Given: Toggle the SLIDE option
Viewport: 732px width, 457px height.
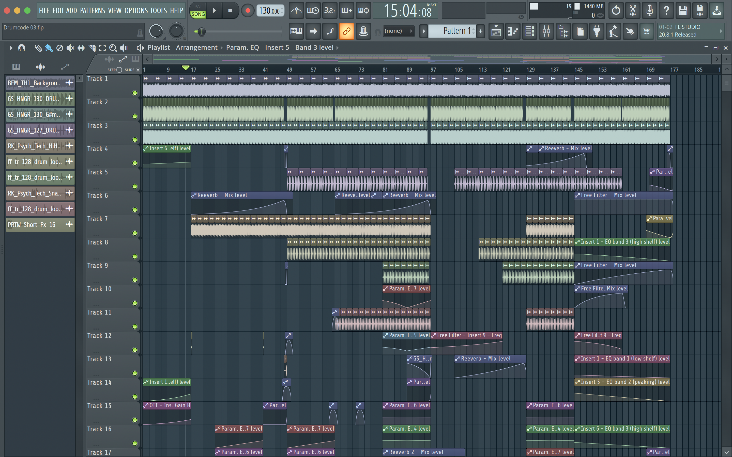Looking at the screenshot, I should (138, 70).
